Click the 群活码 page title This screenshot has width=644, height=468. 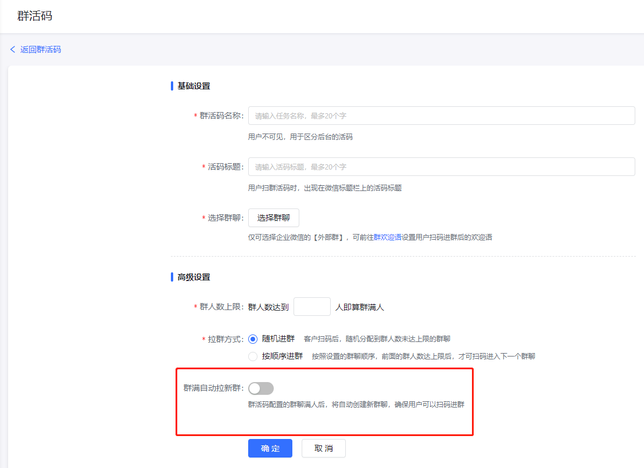(35, 16)
